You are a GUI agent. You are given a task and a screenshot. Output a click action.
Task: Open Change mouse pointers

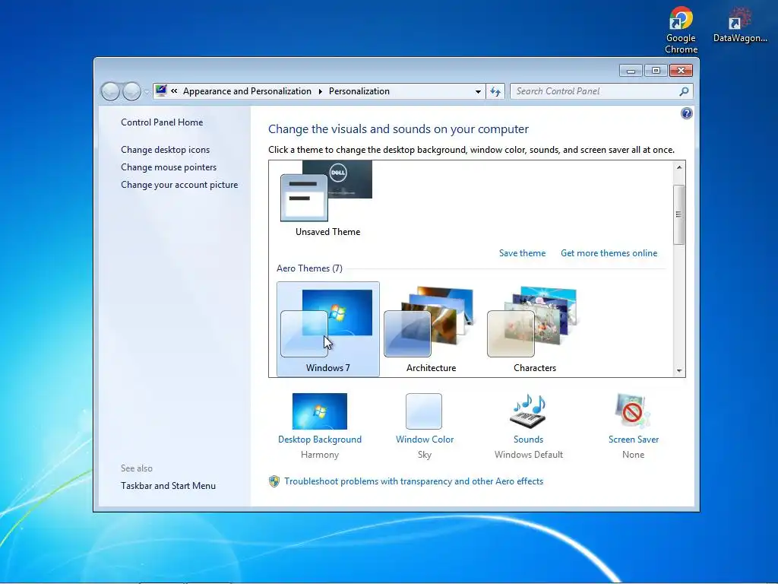pyautogui.click(x=169, y=167)
